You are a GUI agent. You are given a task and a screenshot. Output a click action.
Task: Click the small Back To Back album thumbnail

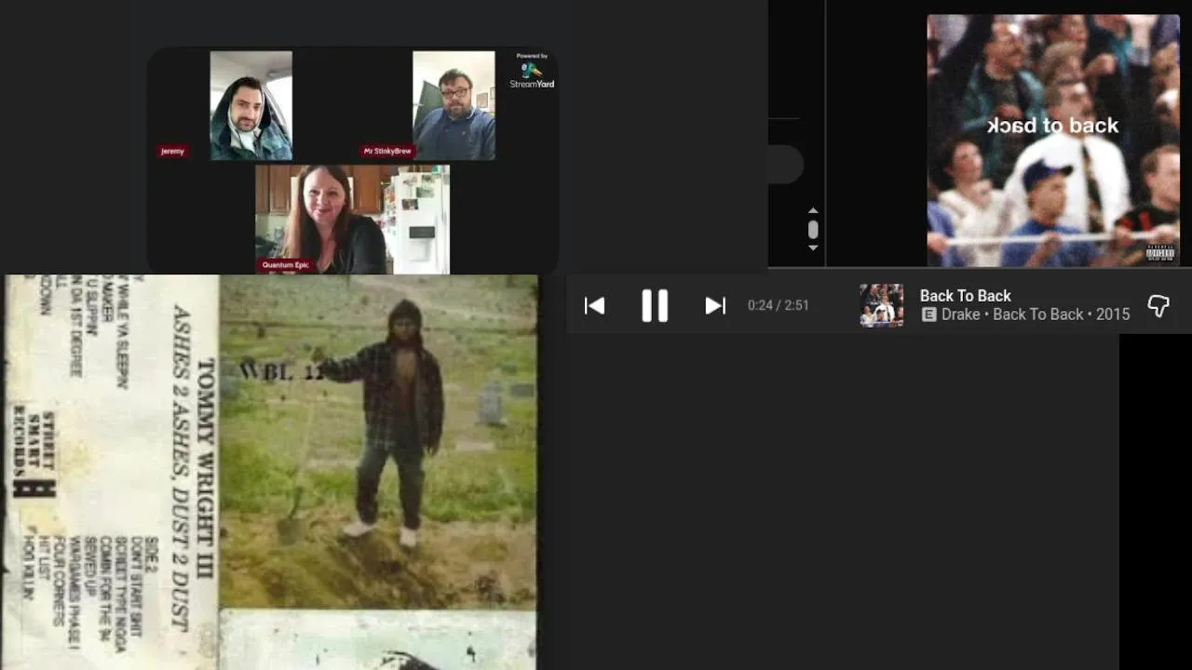coord(881,305)
